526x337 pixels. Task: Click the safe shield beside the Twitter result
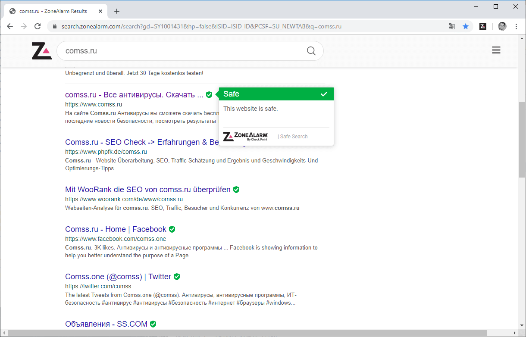coord(177,277)
